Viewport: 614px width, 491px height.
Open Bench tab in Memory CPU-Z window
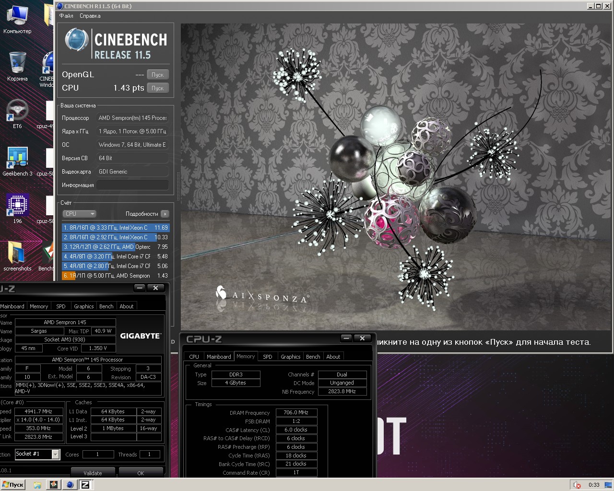tap(313, 357)
